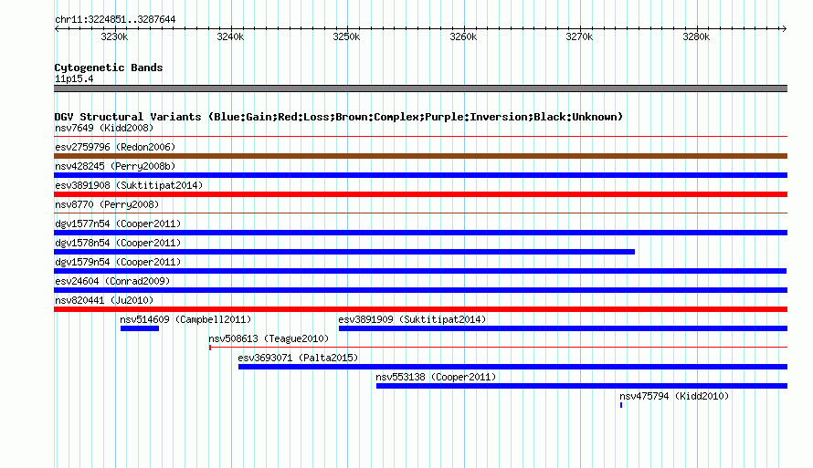Viewport: 813px width, 468px height.
Task: Click the 3280k ruler tick label
Action: point(696,36)
